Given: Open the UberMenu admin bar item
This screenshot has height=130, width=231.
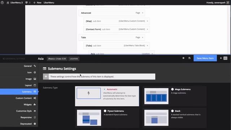Looking at the screenshot, I should click(x=49, y=3).
